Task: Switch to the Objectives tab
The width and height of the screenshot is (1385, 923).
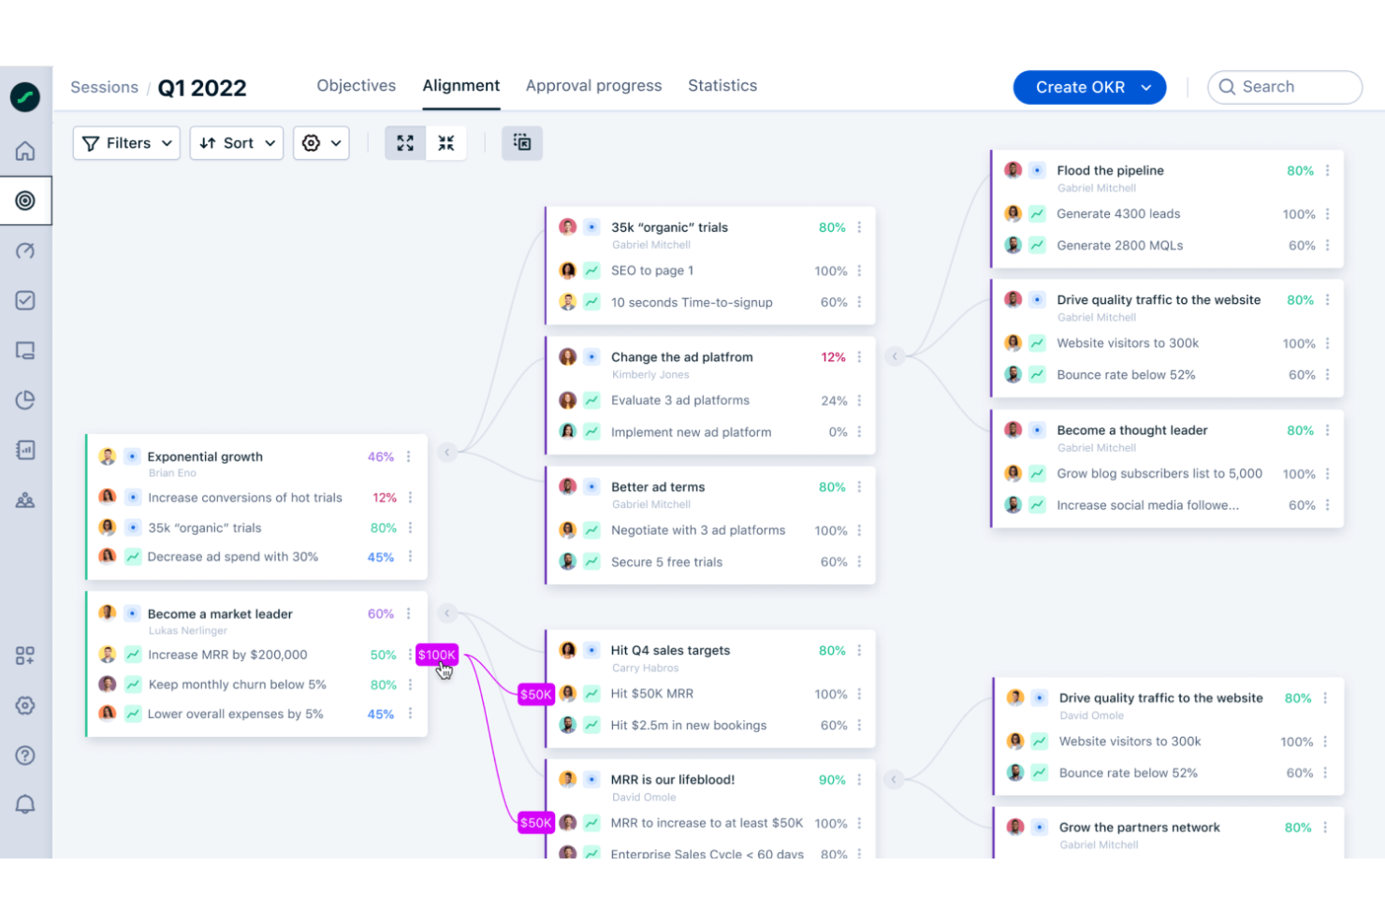Action: tap(356, 86)
